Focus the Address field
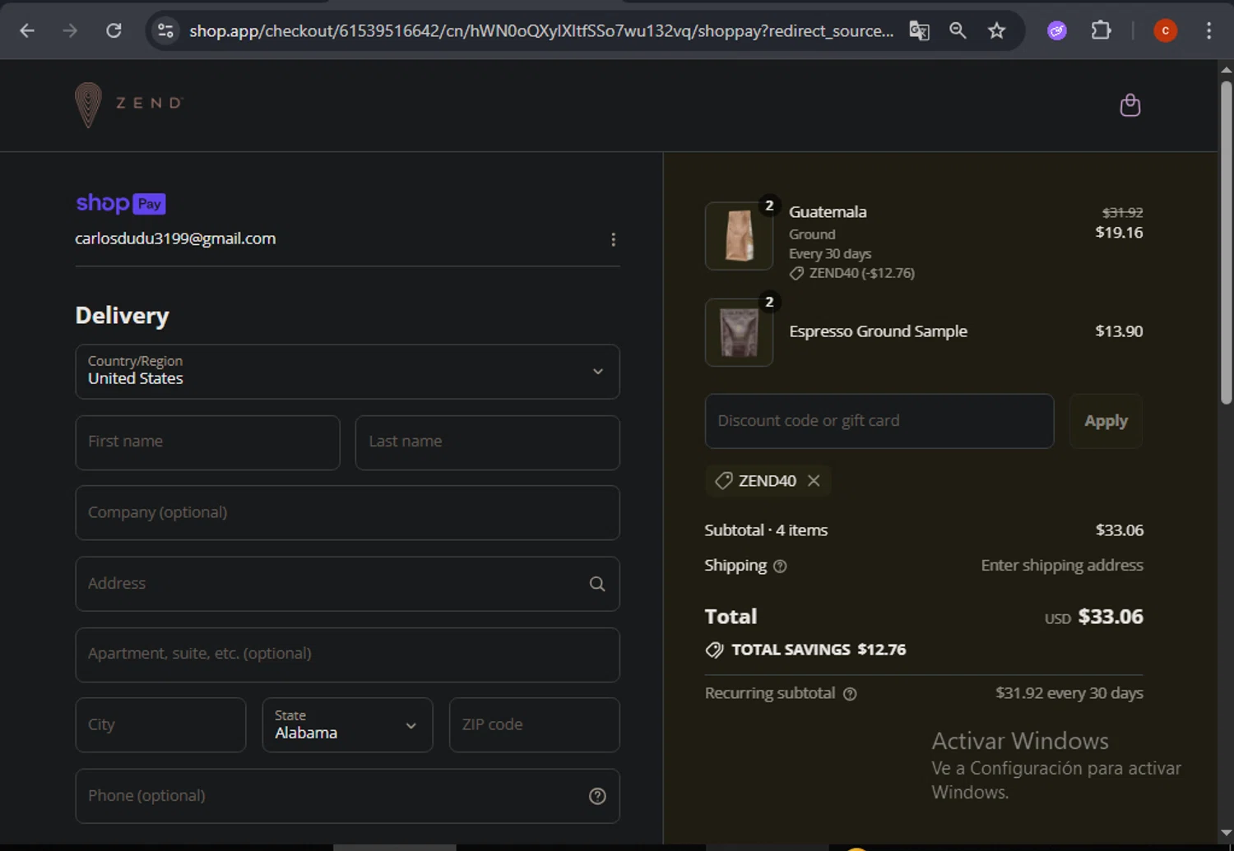This screenshot has width=1234, height=851. [347, 584]
